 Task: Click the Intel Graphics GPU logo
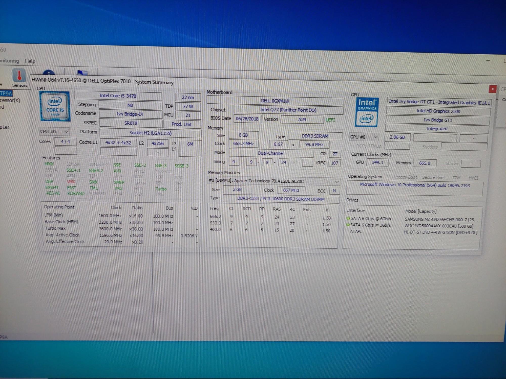pos(367,112)
